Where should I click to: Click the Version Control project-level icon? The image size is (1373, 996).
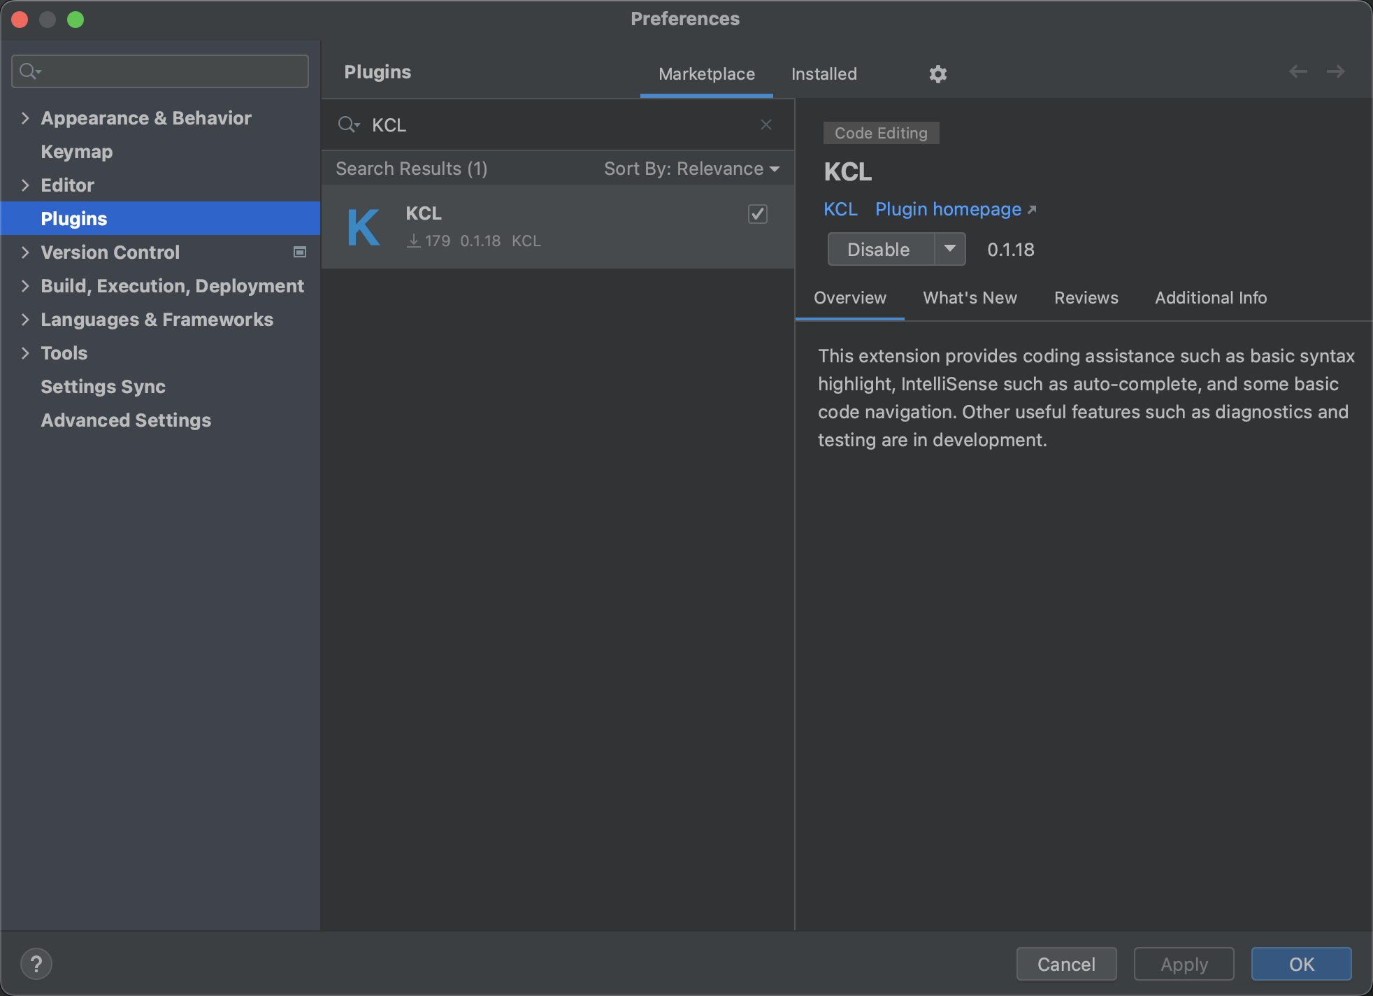click(300, 252)
